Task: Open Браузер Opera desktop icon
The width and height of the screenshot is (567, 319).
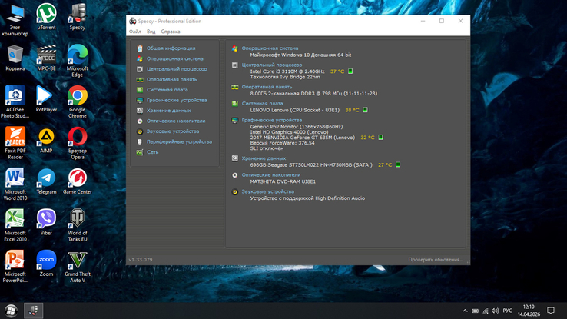Action: pyautogui.click(x=78, y=143)
